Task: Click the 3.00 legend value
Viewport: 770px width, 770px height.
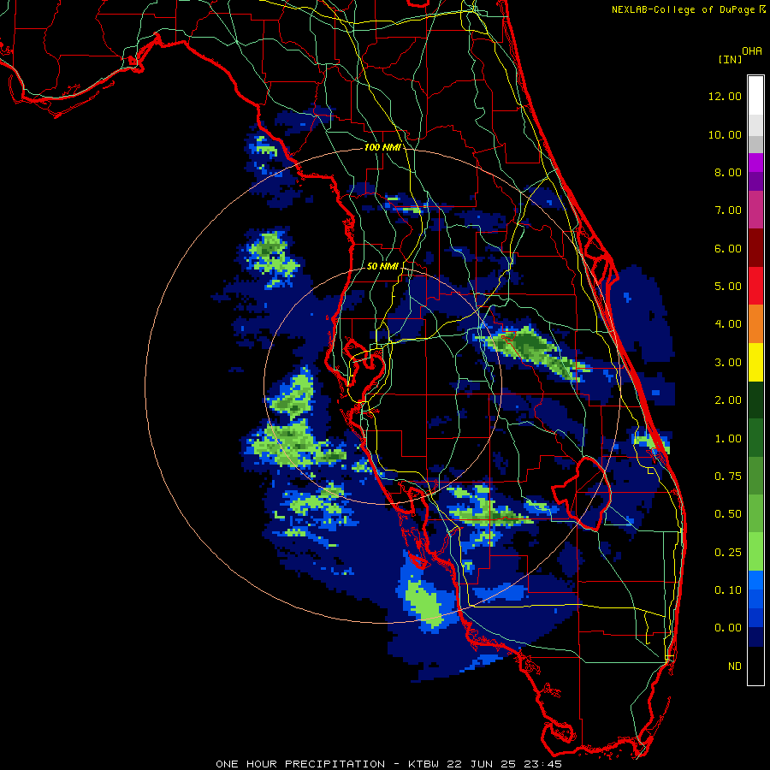Action: coord(728,363)
